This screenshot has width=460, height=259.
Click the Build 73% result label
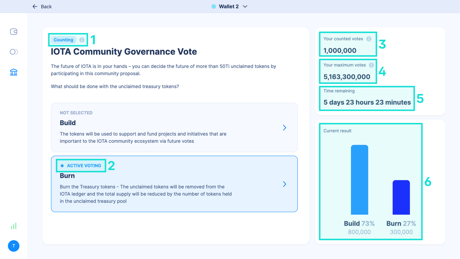tap(359, 224)
